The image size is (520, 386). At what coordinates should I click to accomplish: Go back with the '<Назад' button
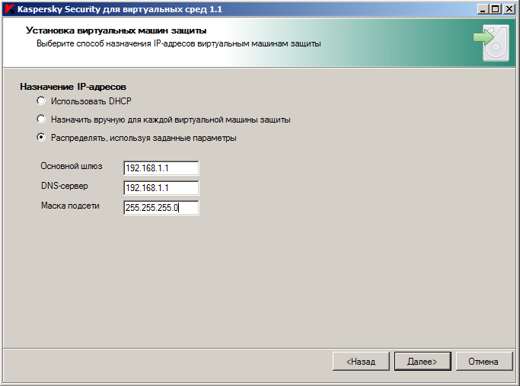[x=361, y=362]
